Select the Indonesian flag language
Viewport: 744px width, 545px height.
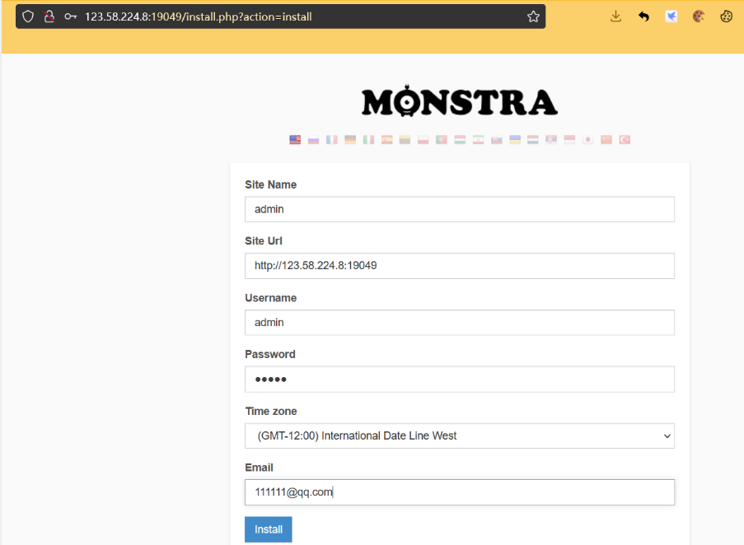tap(569, 140)
